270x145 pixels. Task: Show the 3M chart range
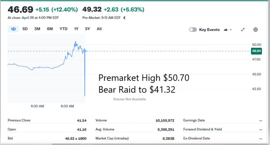37,29
